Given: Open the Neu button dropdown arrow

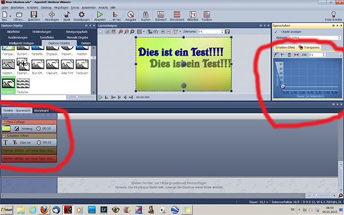Looking at the screenshot, I should coord(10,16).
